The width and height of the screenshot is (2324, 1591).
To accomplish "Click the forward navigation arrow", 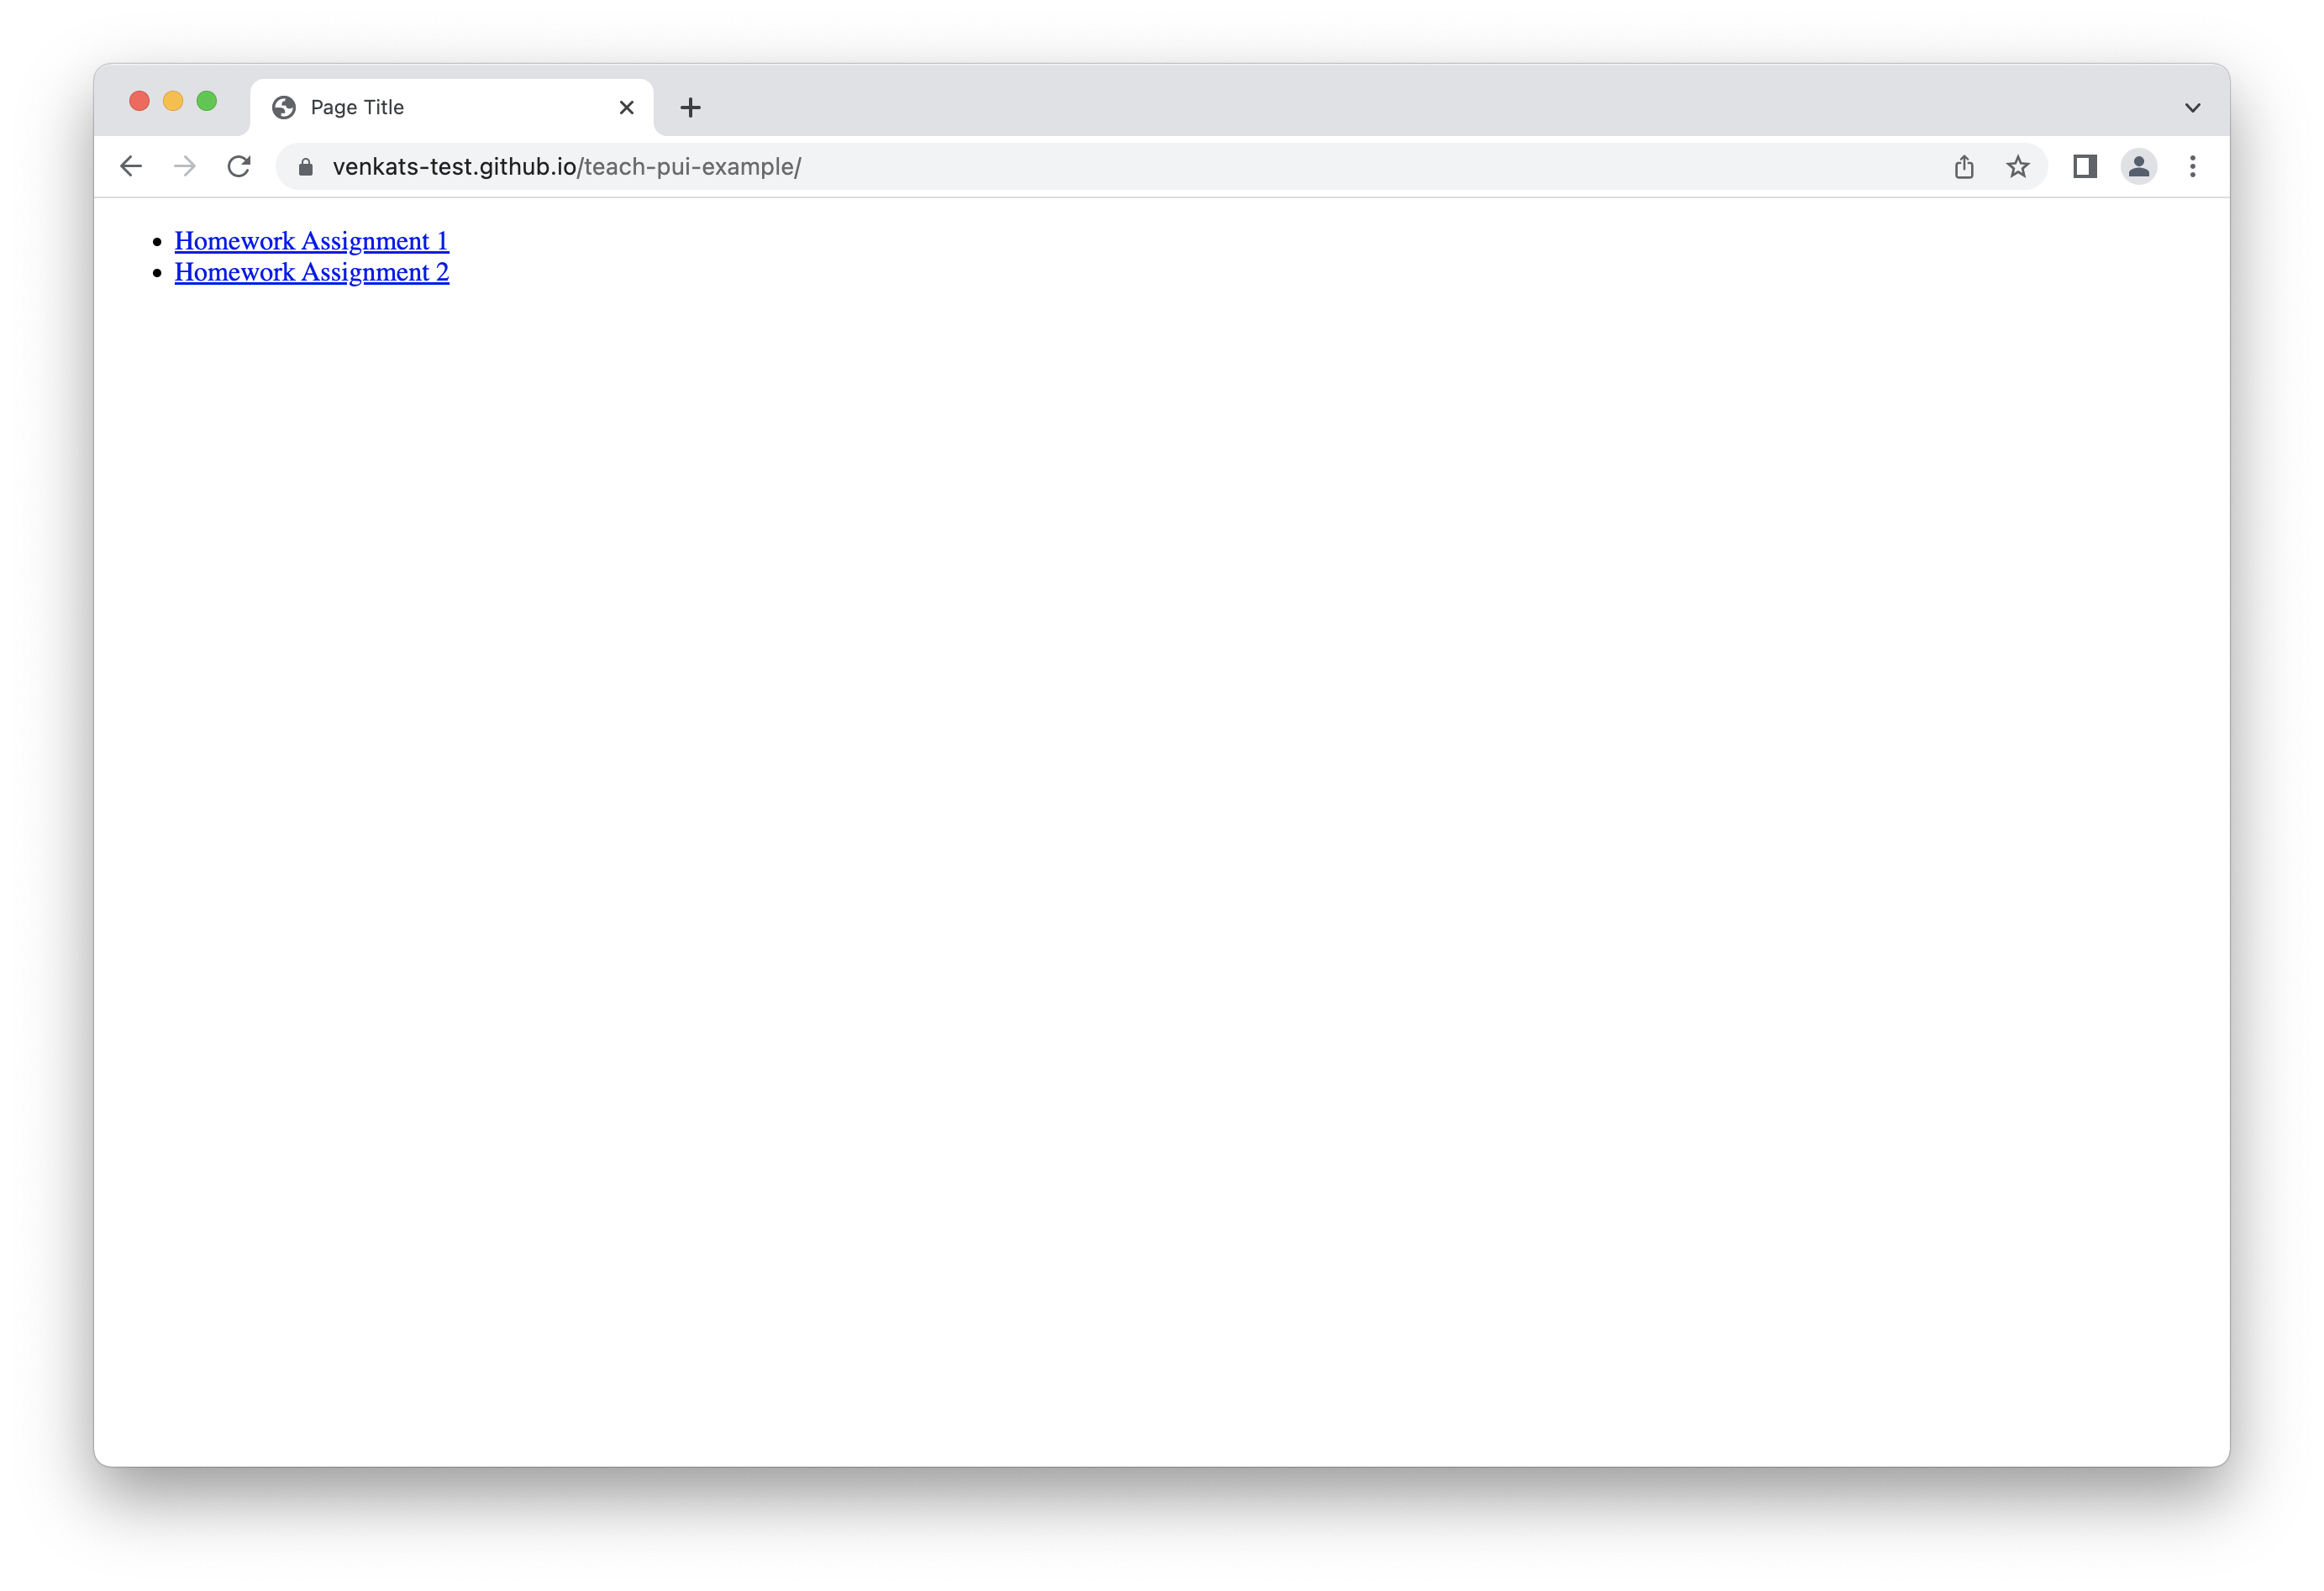I will (x=186, y=166).
